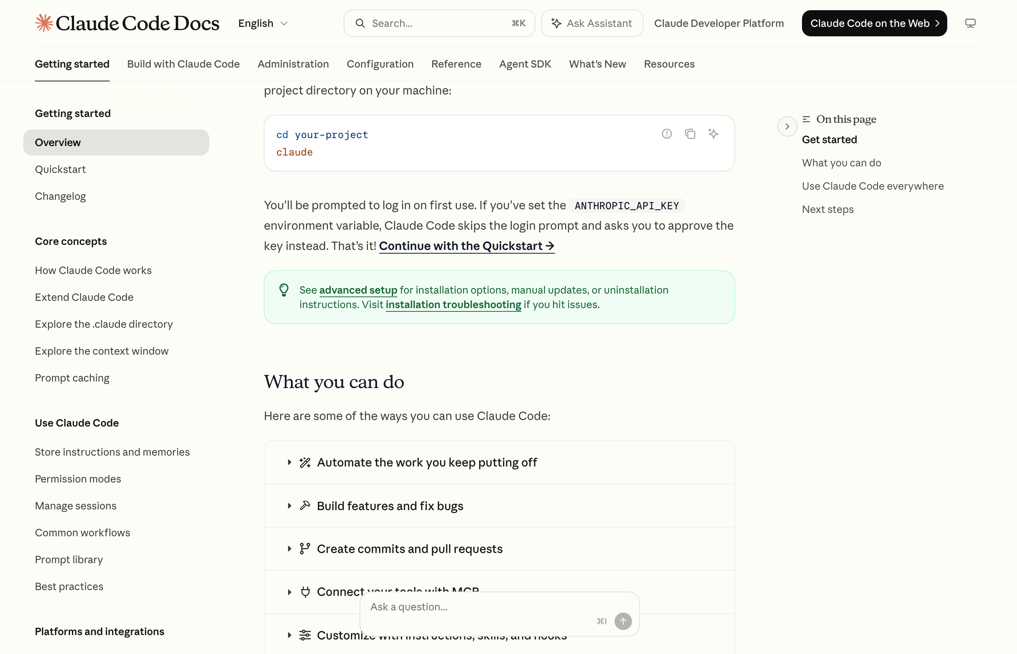
Task: Select Overview in the sidebar
Action: pyautogui.click(x=116, y=142)
